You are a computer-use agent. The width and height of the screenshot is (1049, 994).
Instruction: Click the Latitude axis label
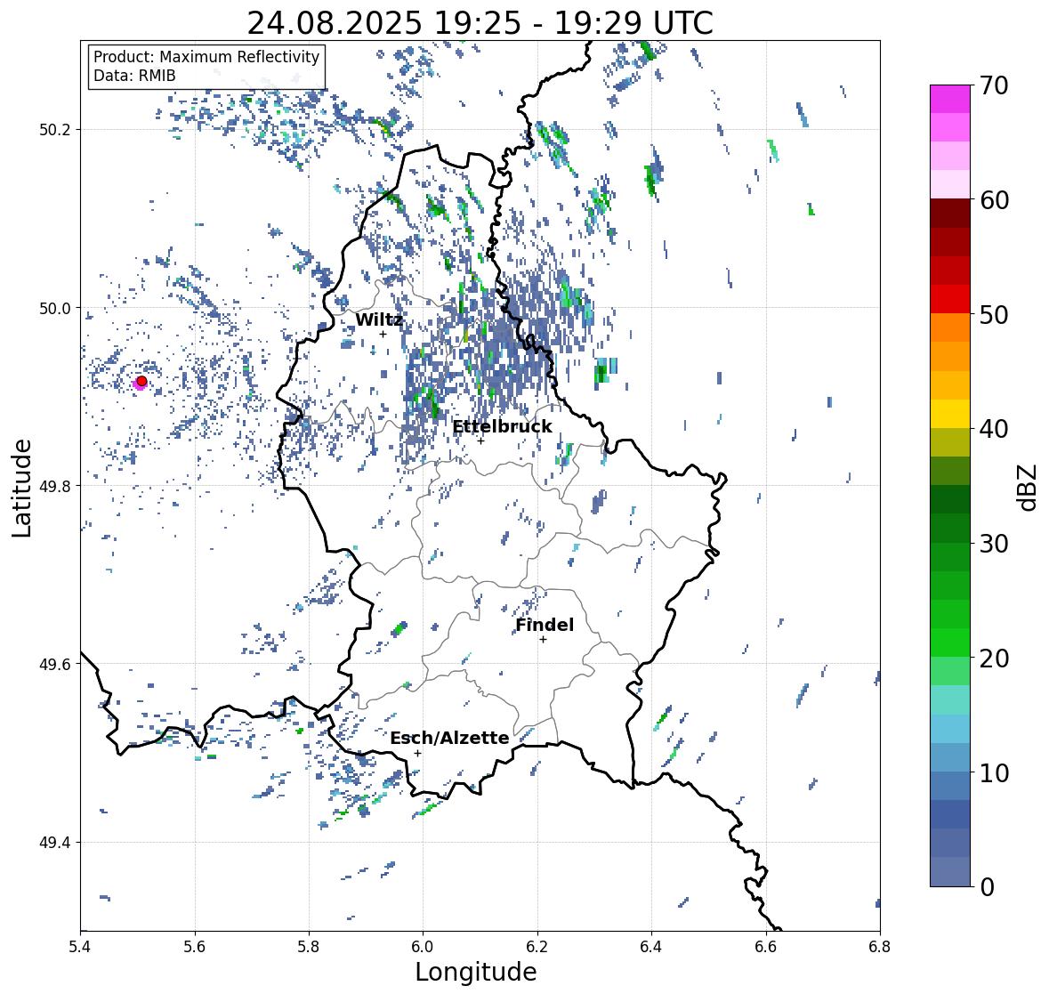[x=21, y=489]
